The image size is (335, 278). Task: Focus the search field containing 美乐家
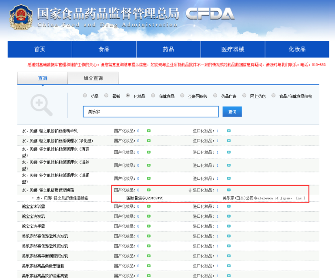[151, 112]
